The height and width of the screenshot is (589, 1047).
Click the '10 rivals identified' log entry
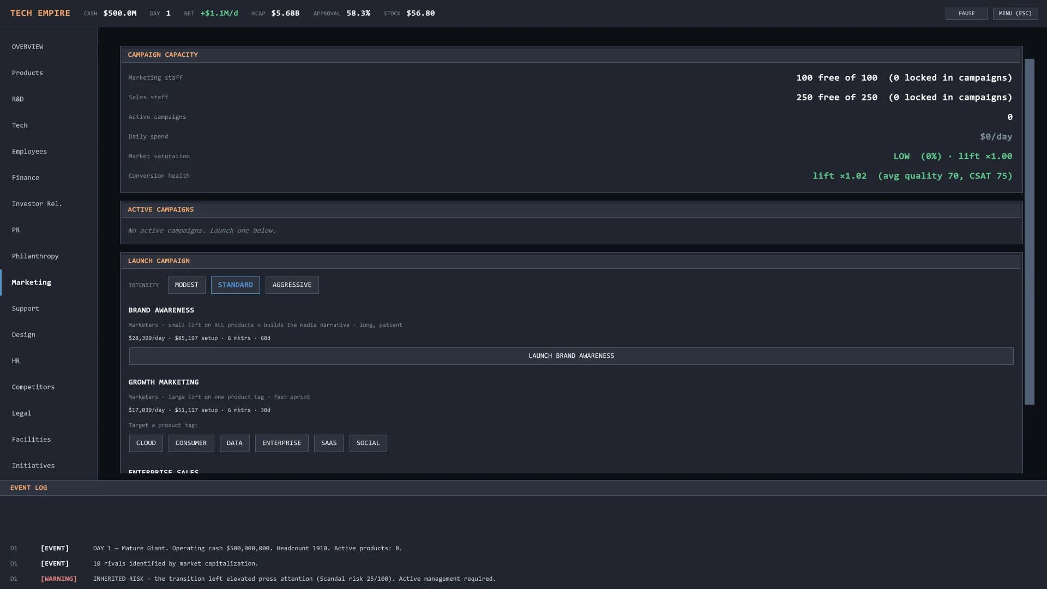176,564
